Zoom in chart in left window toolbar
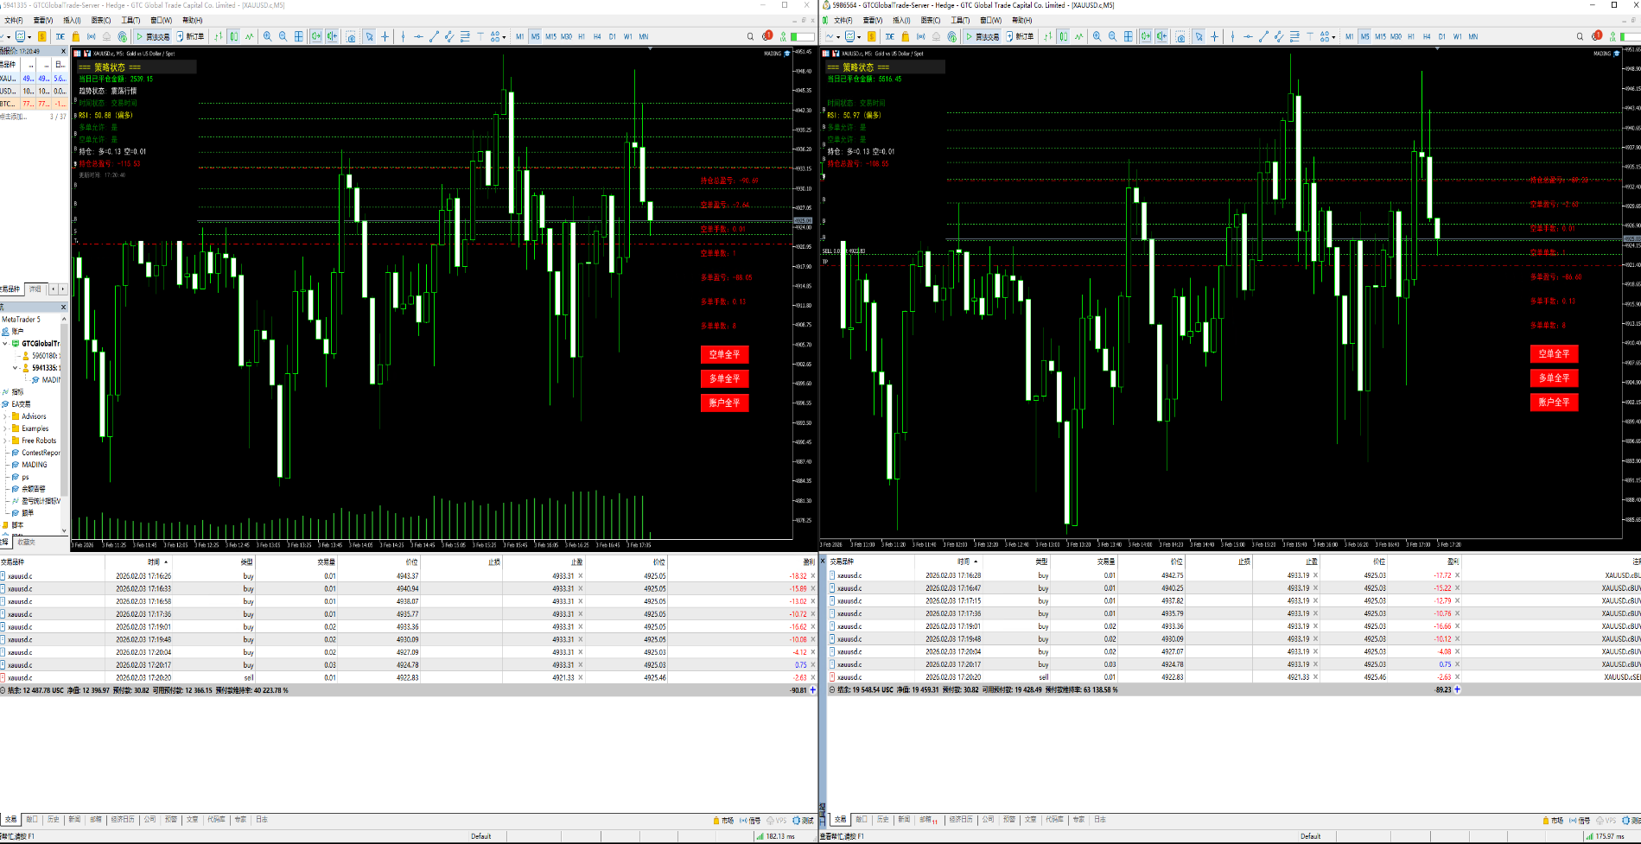 (267, 36)
